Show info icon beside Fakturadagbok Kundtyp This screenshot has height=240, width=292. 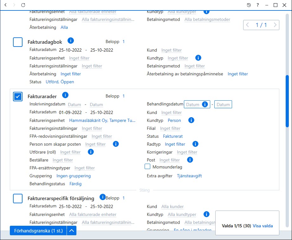tap(198, 58)
